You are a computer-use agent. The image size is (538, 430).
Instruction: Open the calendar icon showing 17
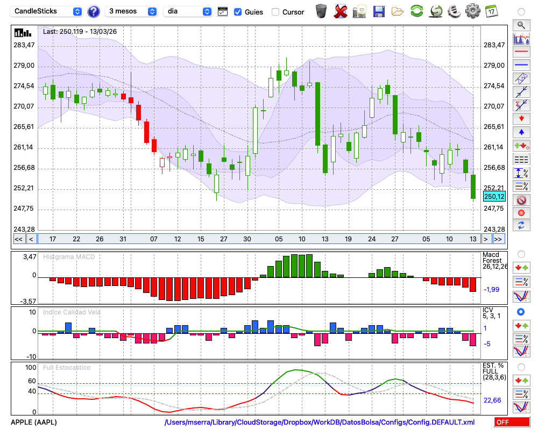(491, 11)
